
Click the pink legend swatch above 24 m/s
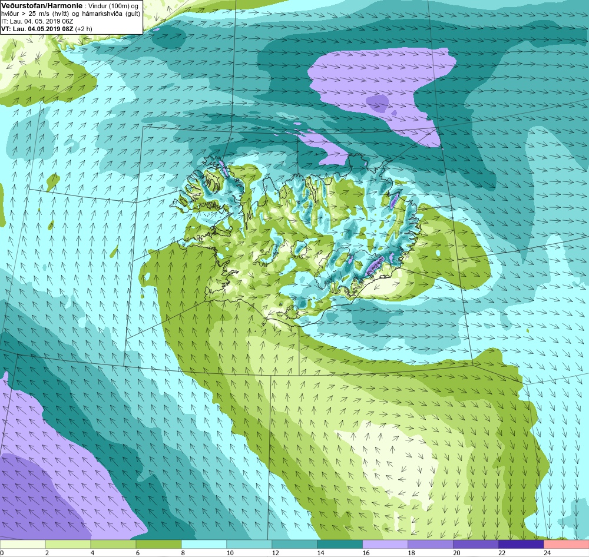(x=567, y=545)
